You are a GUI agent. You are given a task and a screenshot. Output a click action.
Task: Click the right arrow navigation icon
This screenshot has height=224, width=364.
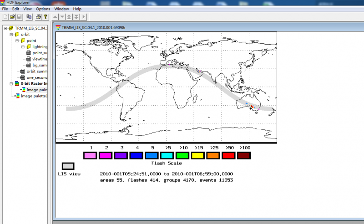(x=84, y=17)
